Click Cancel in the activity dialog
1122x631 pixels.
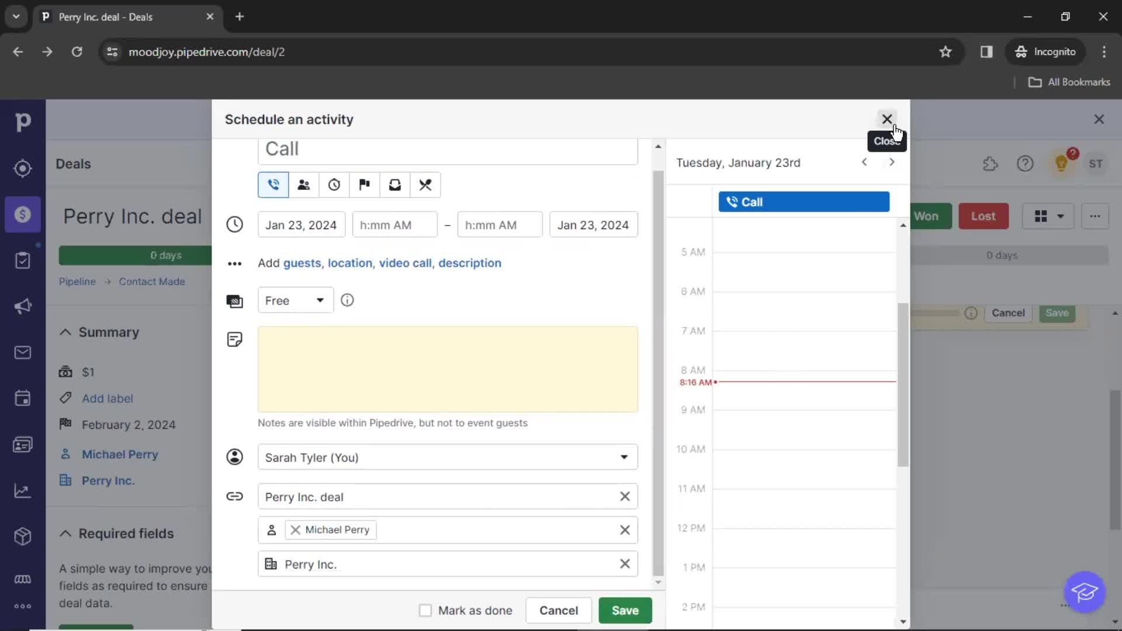coord(559,611)
